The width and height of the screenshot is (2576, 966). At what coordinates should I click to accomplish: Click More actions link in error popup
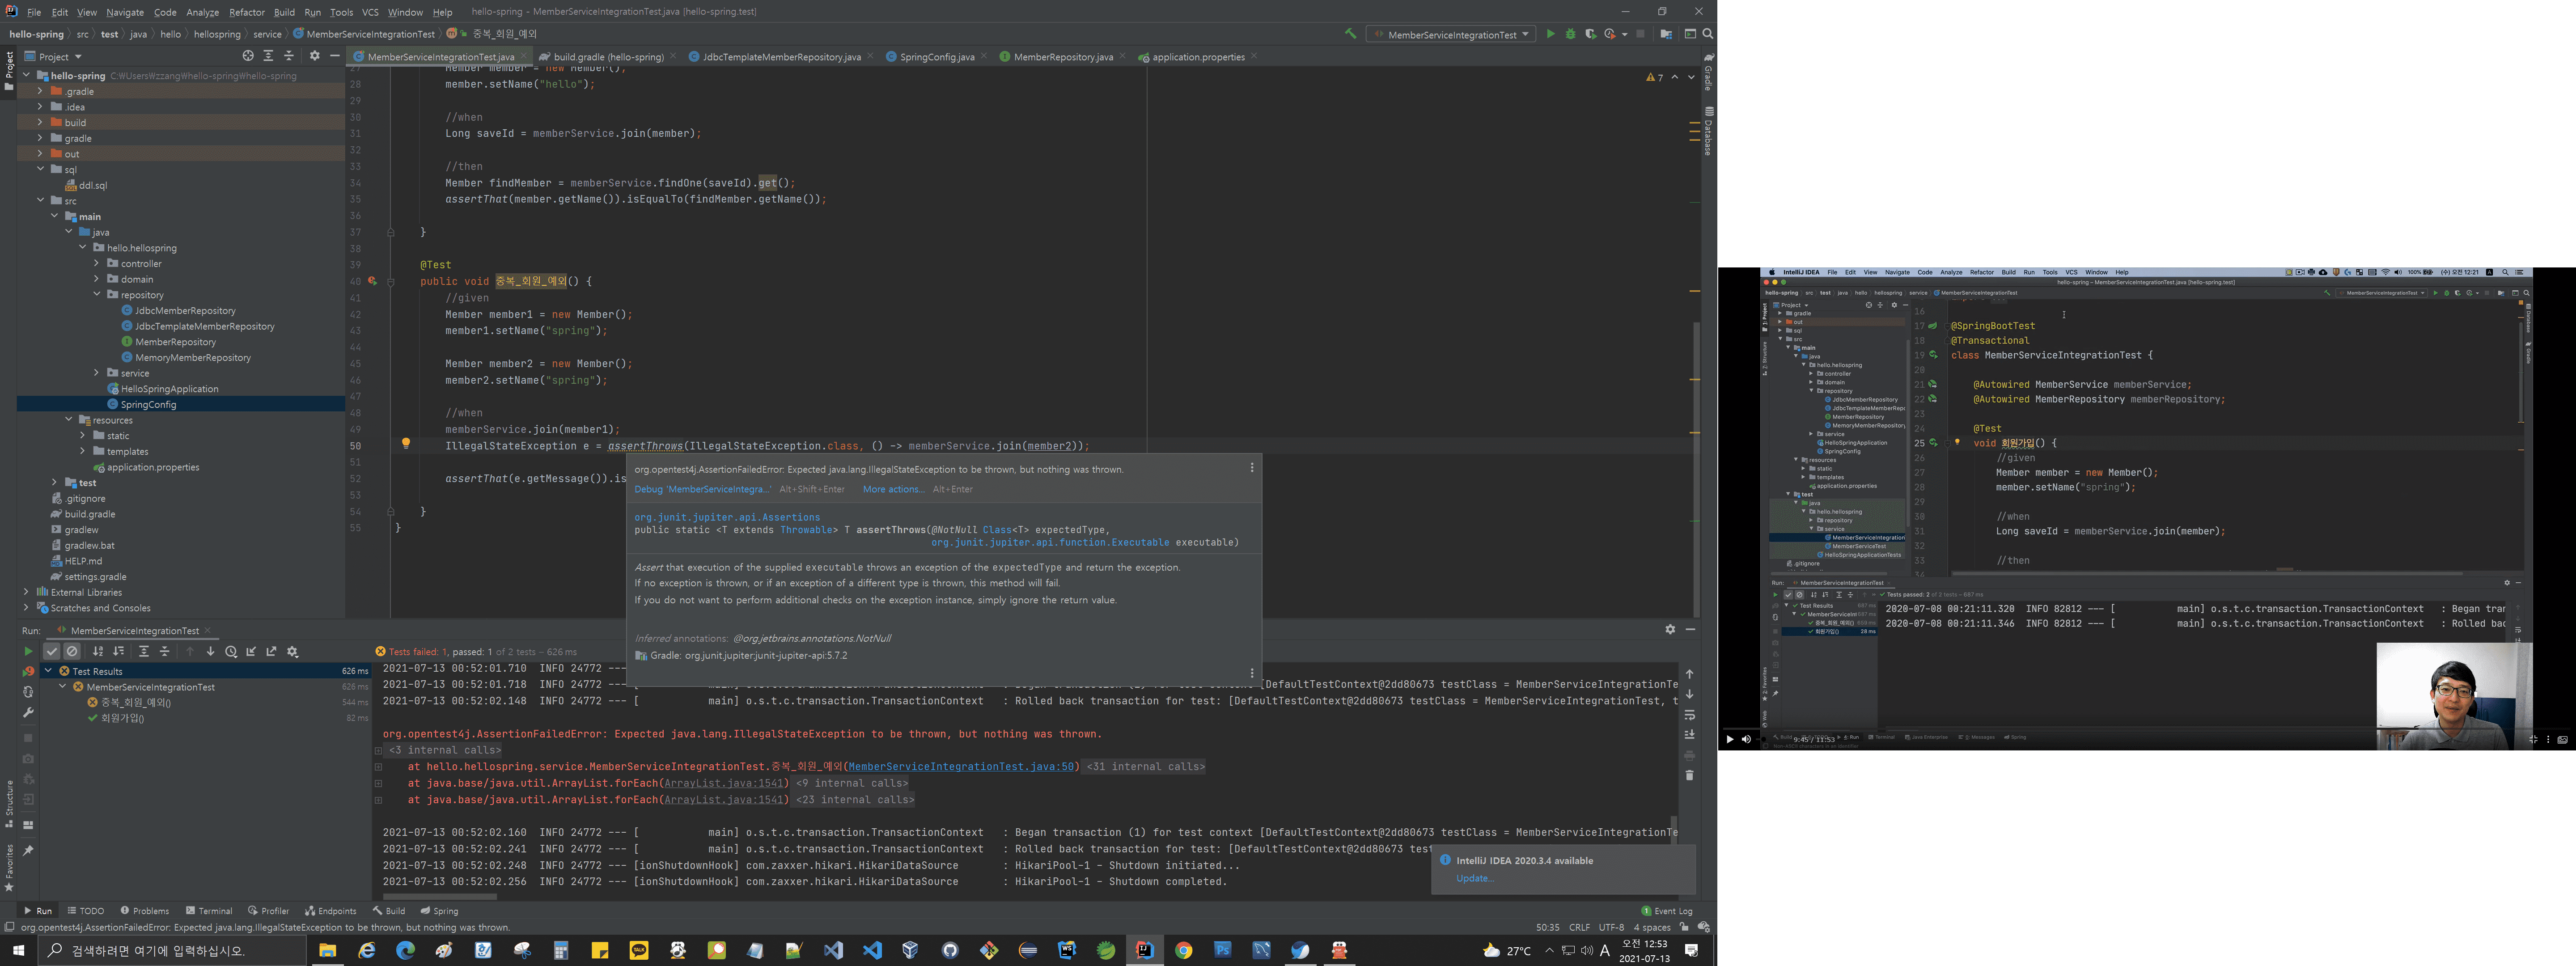(893, 489)
